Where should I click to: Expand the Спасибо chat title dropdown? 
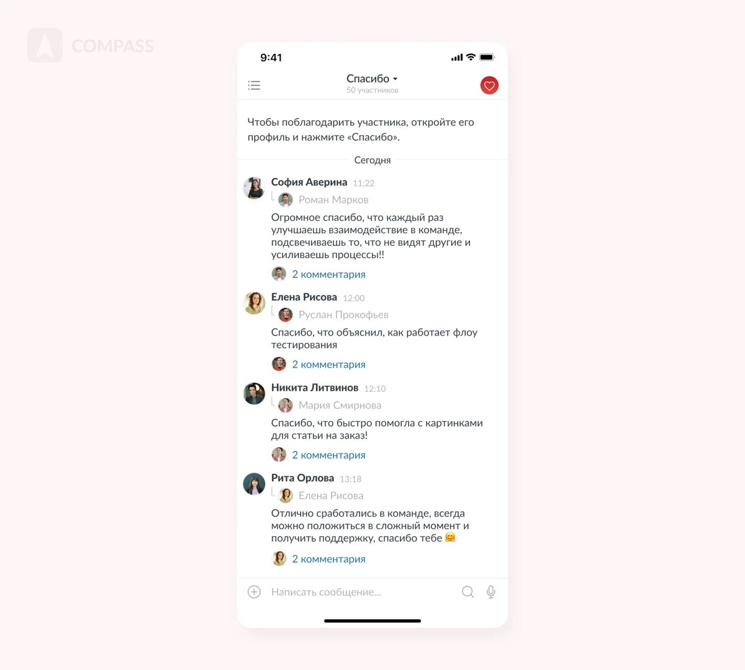pos(372,79)
